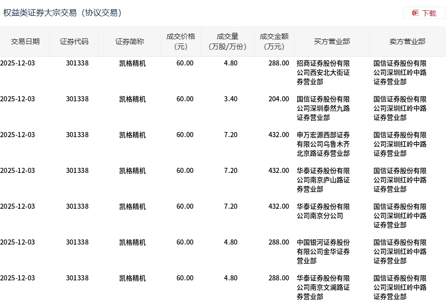Click the 买方营业部 column header
This screenshot has width=446, height=308.
pyautogui.click(x=332, y=41)
